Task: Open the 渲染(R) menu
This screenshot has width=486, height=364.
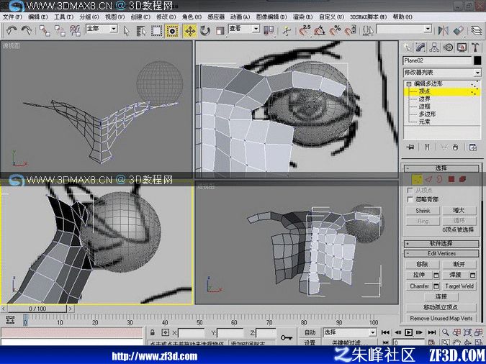Action: pos(302,17)
